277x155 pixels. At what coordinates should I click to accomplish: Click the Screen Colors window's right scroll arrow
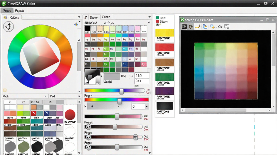pos(269,110)
